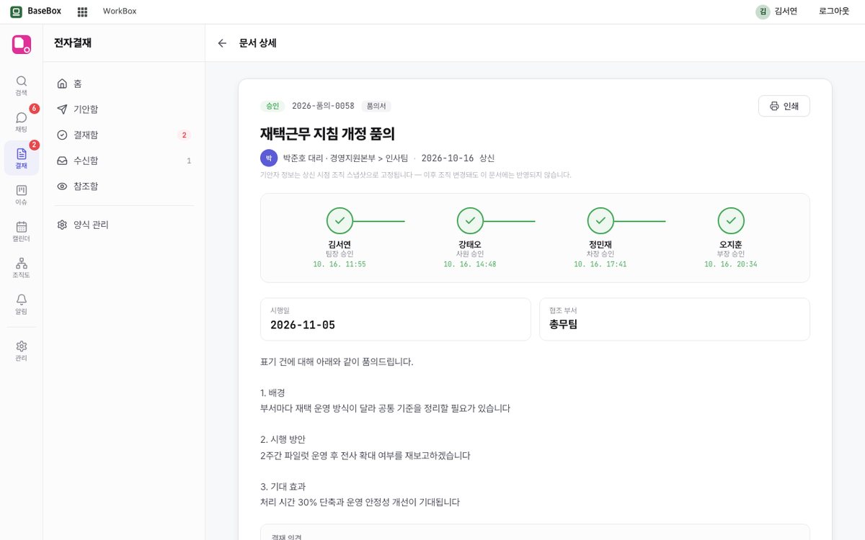Click approval timestamp 10. 16. 11:55
865x540 pixels.
pos(340,264)
